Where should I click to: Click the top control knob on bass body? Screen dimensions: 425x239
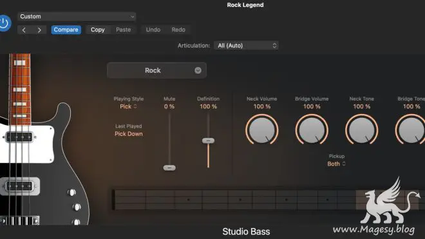(x=71, y=193)
